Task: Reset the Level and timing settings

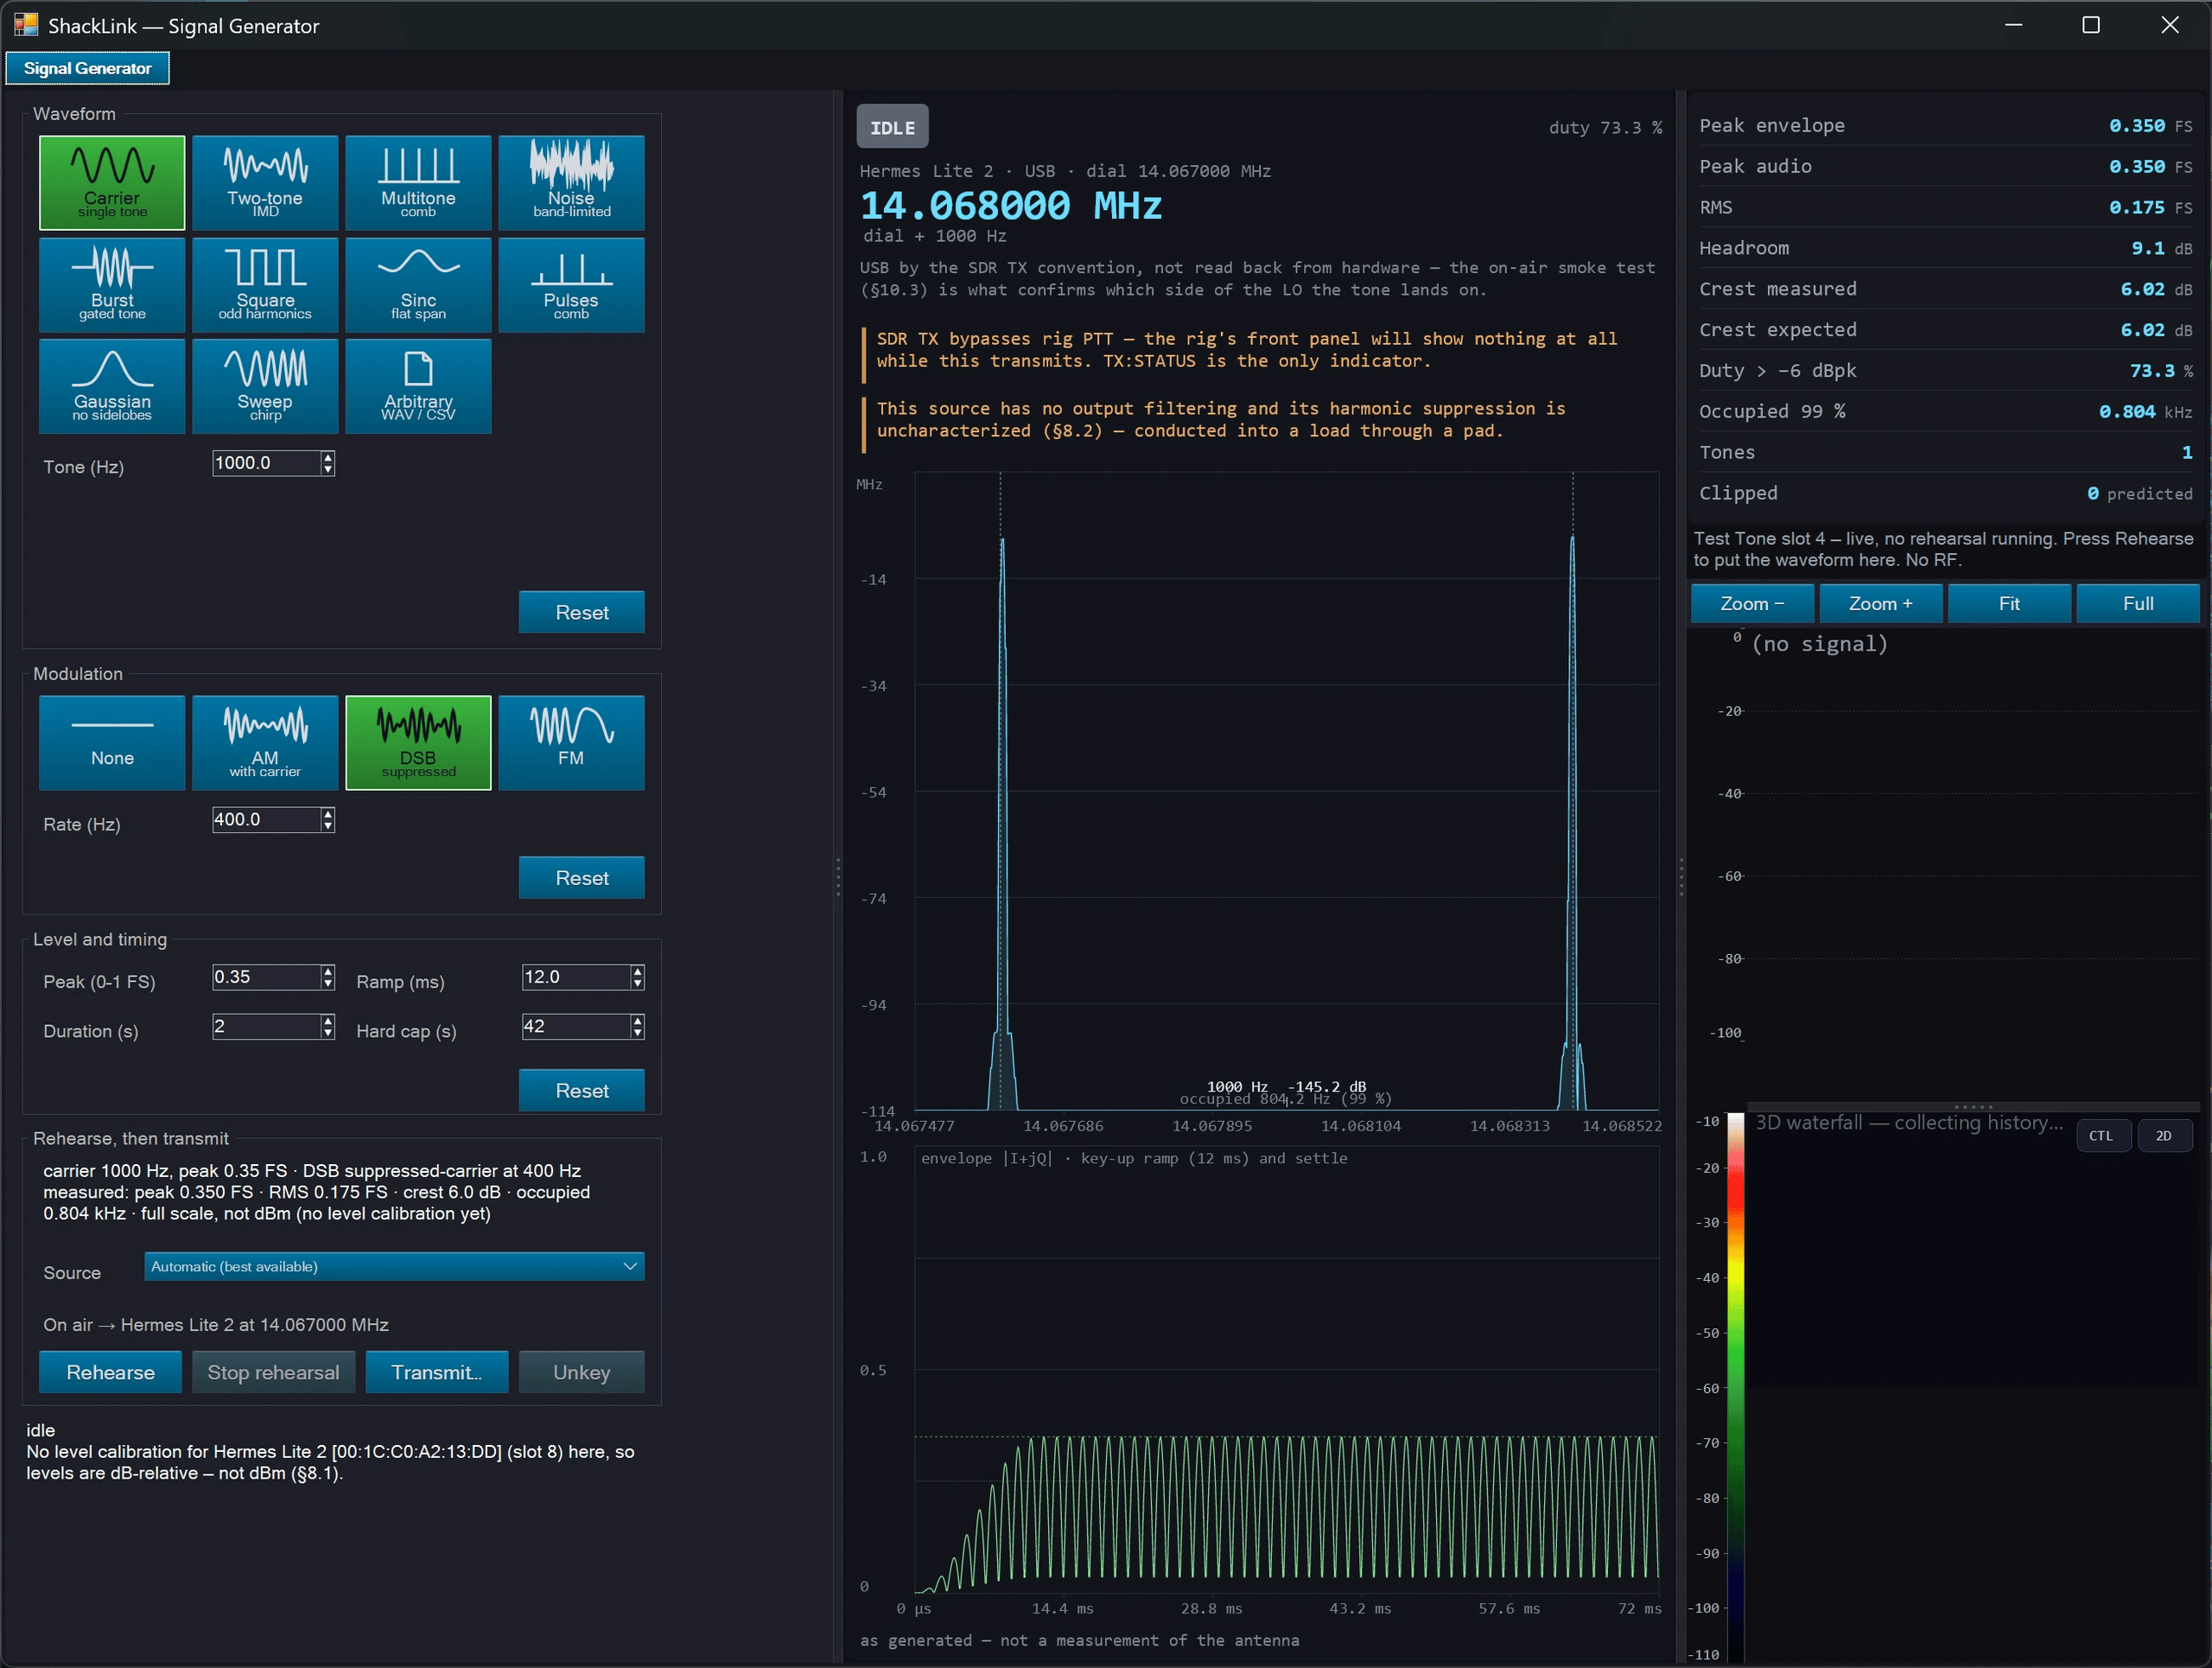Action: [x=581, y=1090]
